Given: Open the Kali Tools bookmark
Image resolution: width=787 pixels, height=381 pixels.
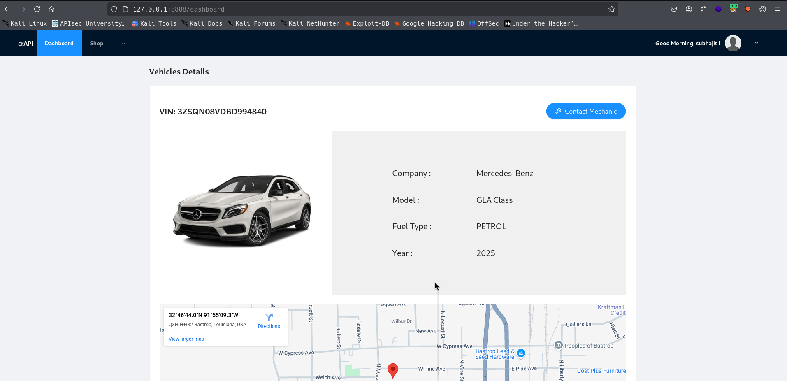Looking at the screenshot, I should coord(154,23).
